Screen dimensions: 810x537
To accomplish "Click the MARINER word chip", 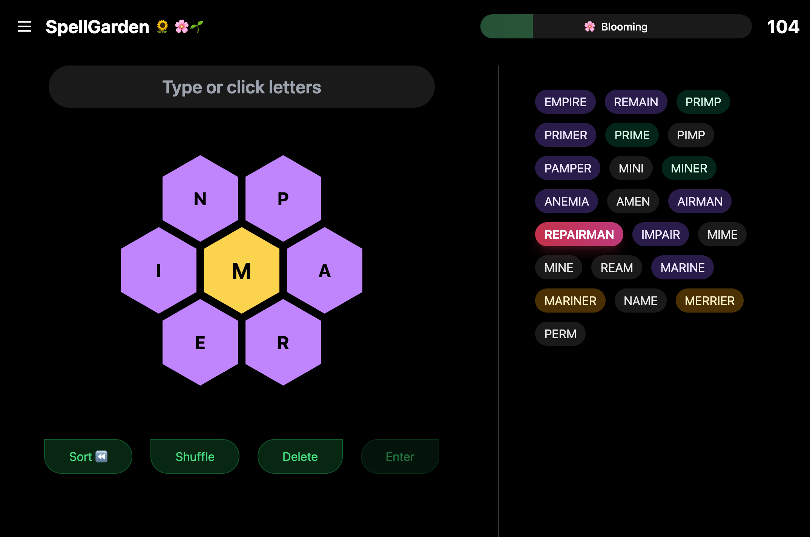I will coord(570,301).
